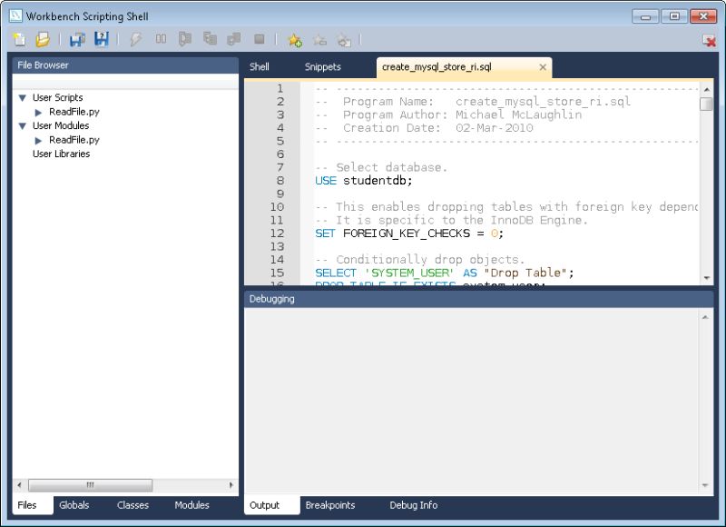Save the current script
The image size is (726, 527).
76,38
